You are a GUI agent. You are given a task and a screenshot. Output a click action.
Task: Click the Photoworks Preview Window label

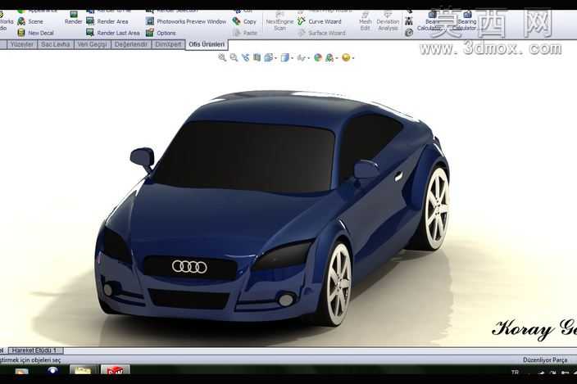click(192, 21)
